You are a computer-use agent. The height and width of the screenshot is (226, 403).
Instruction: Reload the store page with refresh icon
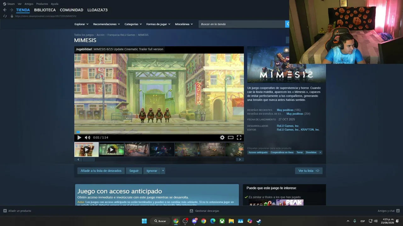pyautogui.click(x=5, y=16)
